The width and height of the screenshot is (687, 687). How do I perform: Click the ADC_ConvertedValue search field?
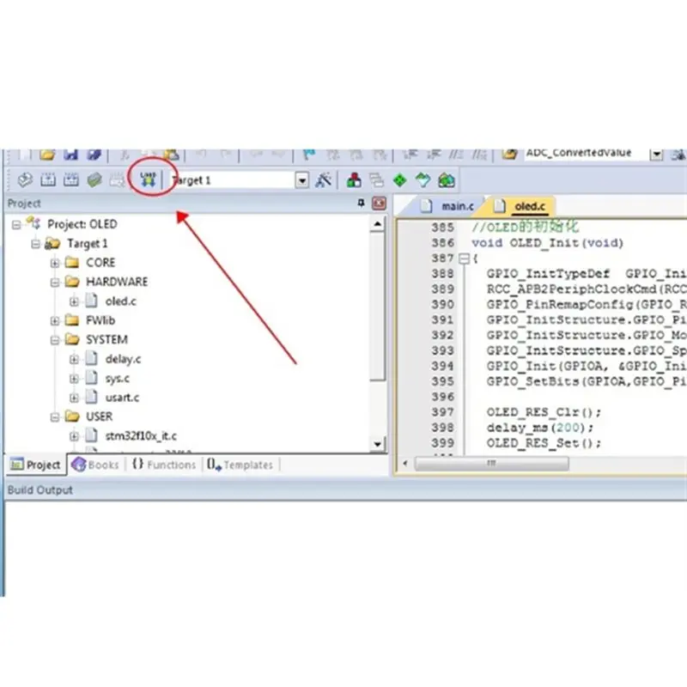pyautogui.click(x=586, y=154)
